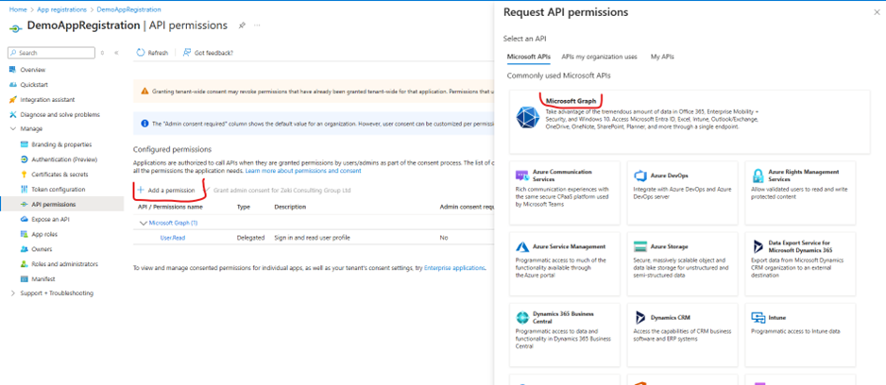Click the Refresh toolbar button
886x385 pixels.
tap(152, 53)
